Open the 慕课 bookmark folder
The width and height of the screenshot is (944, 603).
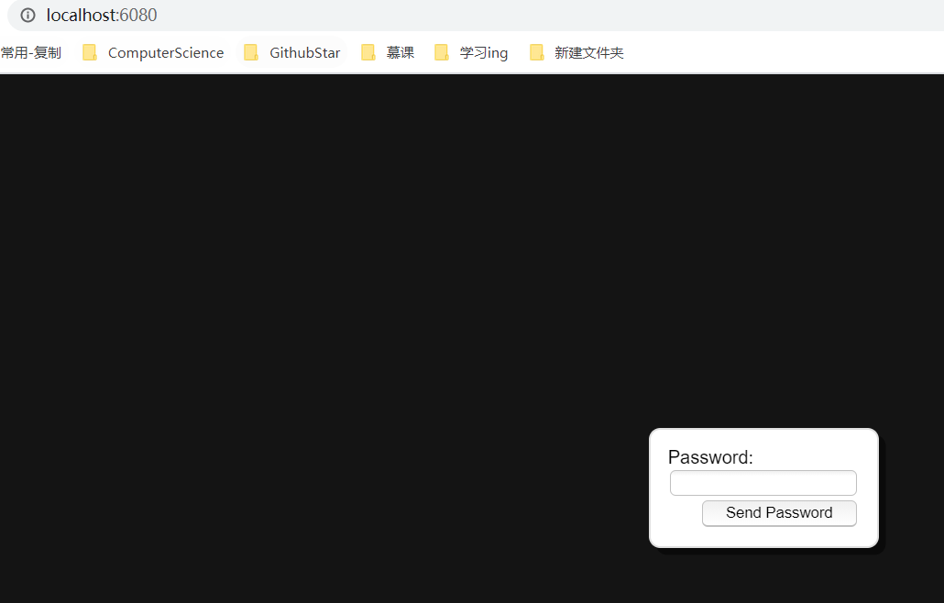coord(388,53)
